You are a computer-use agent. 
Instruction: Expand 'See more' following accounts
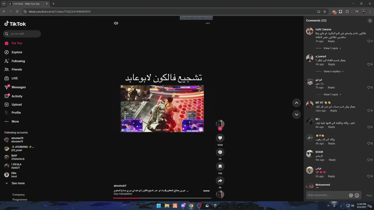[15, 183]
